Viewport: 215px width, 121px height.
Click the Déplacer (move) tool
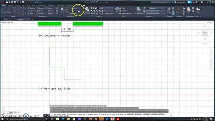[x=31, y=8]
